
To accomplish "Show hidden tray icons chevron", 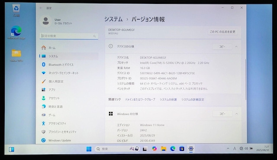I will pos(228,149).
